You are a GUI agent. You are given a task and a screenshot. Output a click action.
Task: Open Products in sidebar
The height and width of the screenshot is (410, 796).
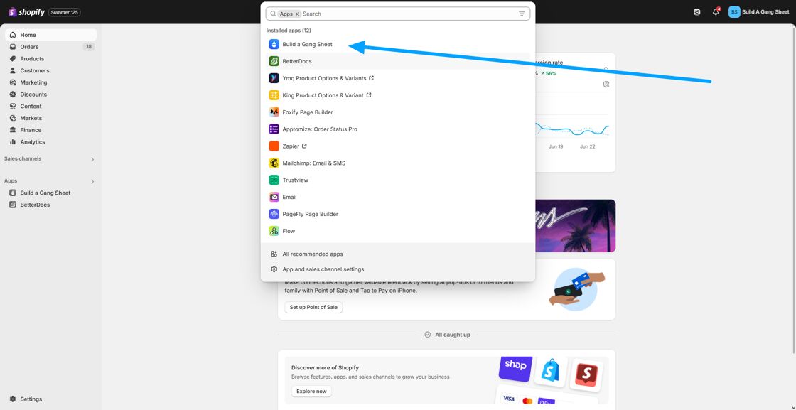pos(50,59)
